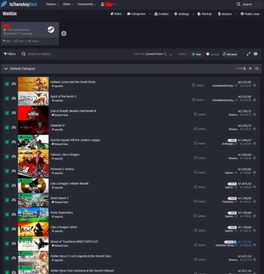Open Rules page

116,14
